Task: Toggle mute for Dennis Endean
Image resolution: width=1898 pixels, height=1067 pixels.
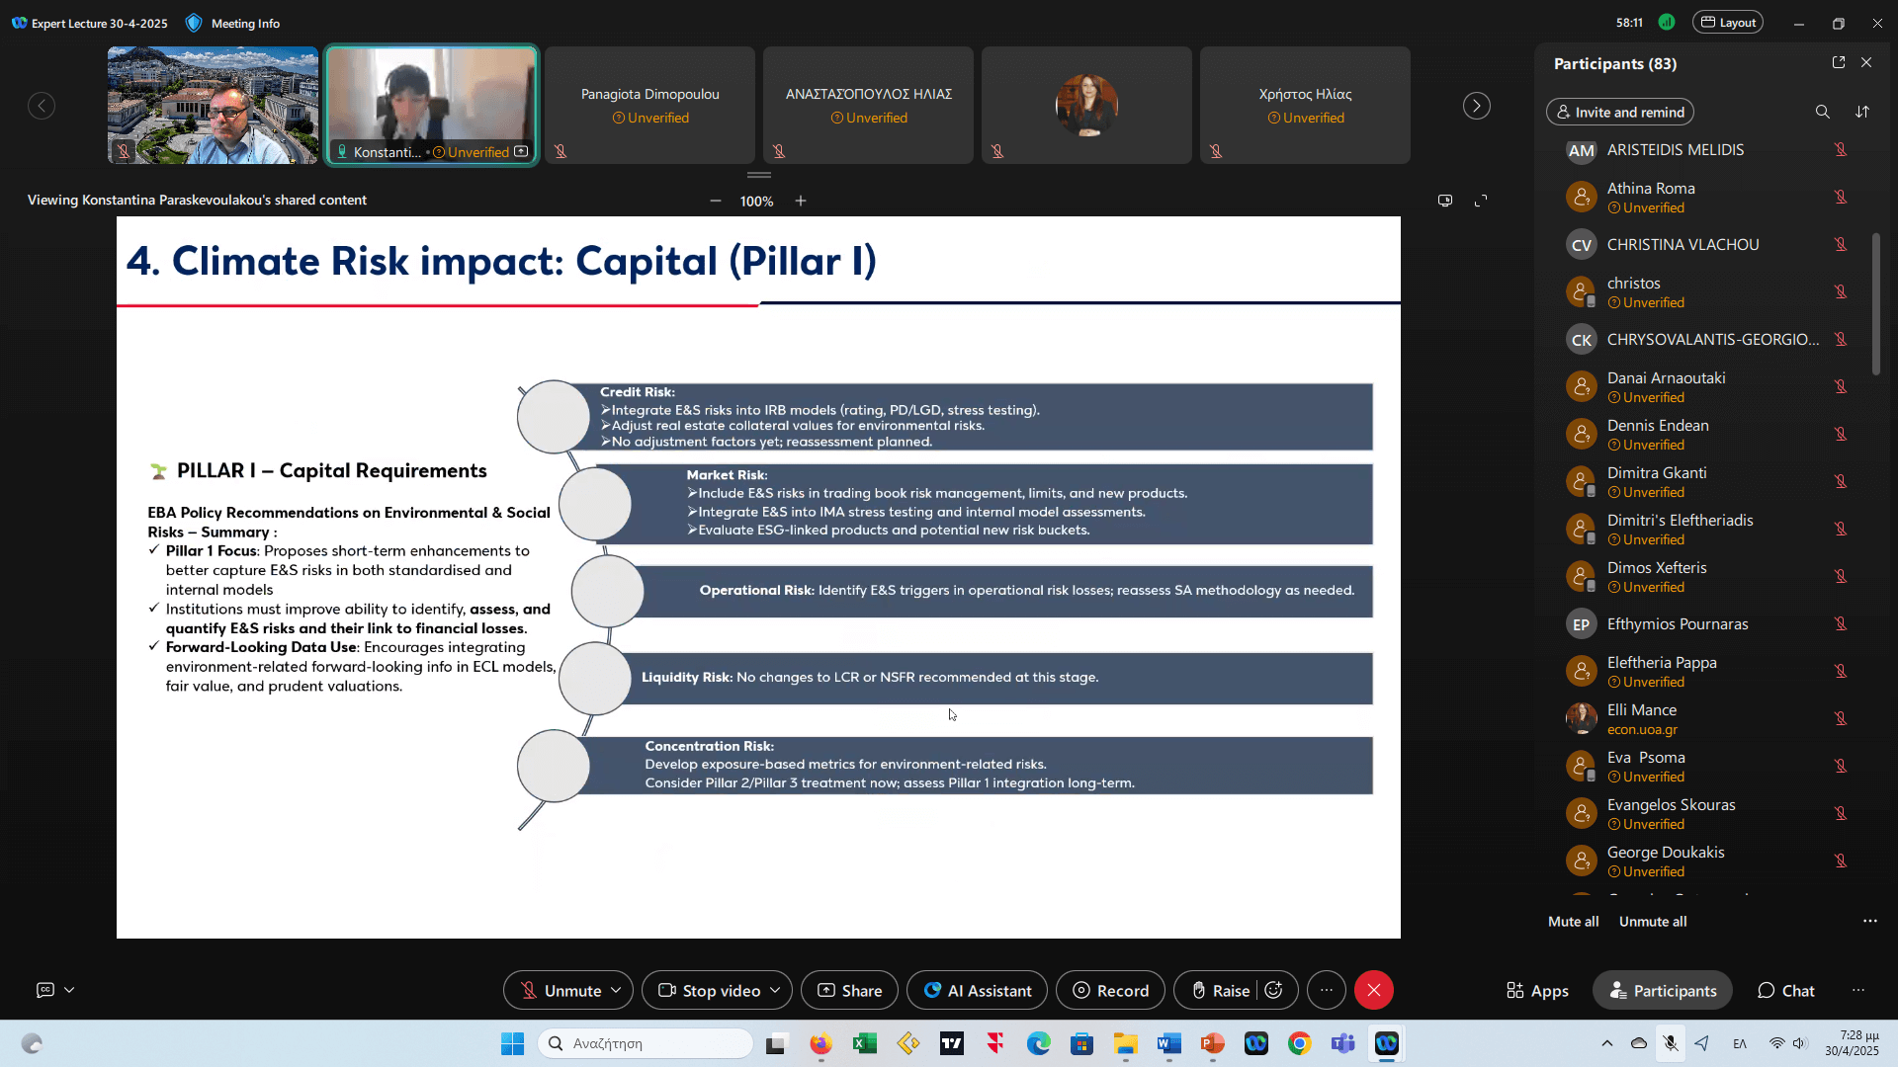Action: 1841,434
